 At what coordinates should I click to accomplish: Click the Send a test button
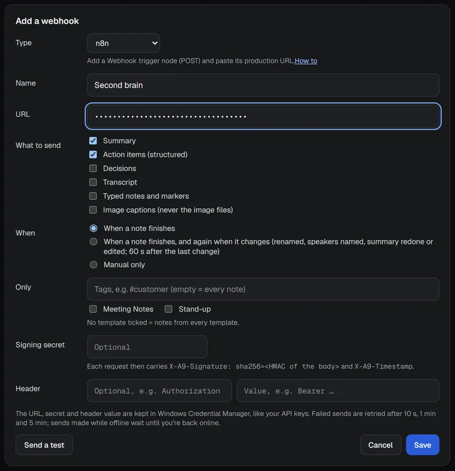[x=44, y=445]
